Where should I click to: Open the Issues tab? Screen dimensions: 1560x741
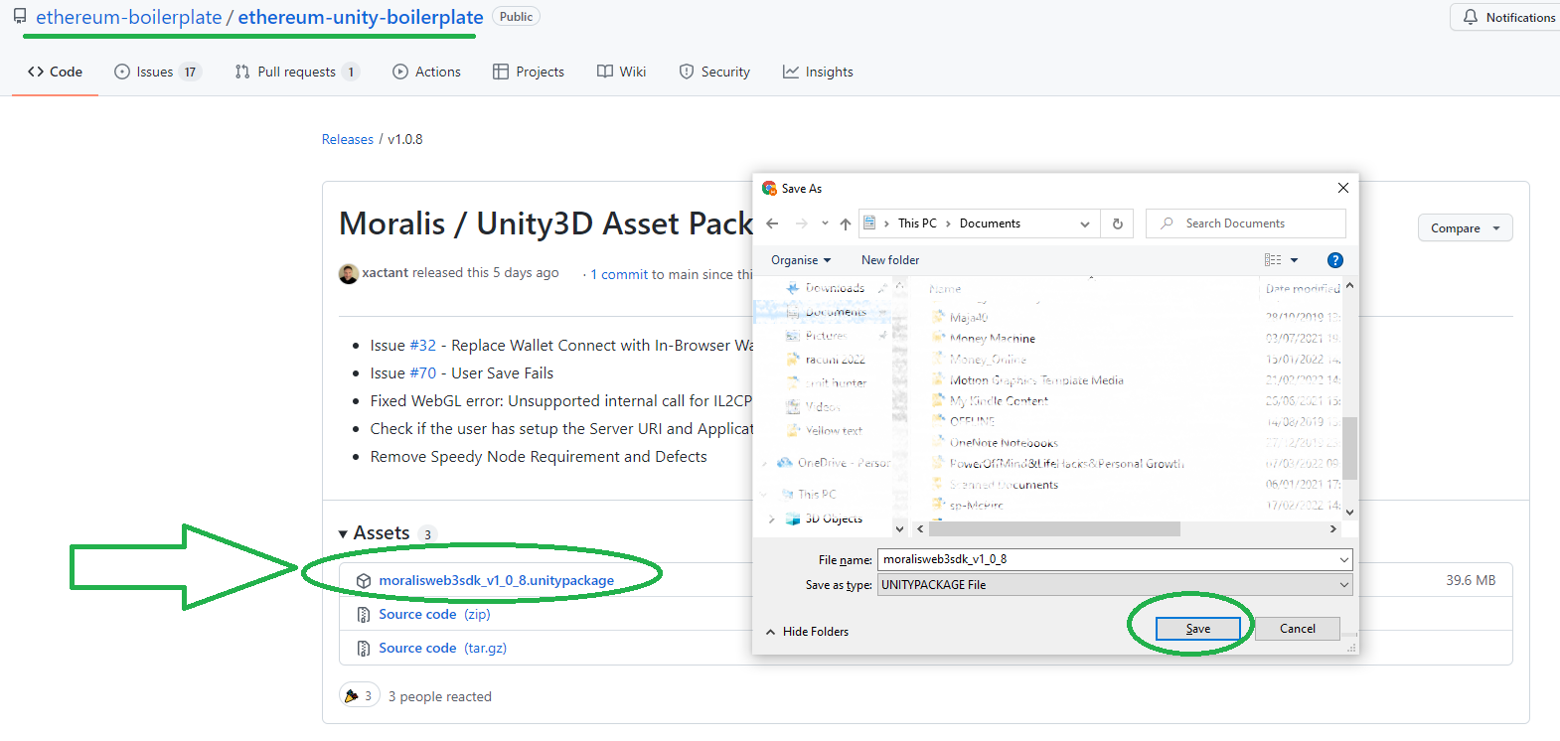(157, 72)
